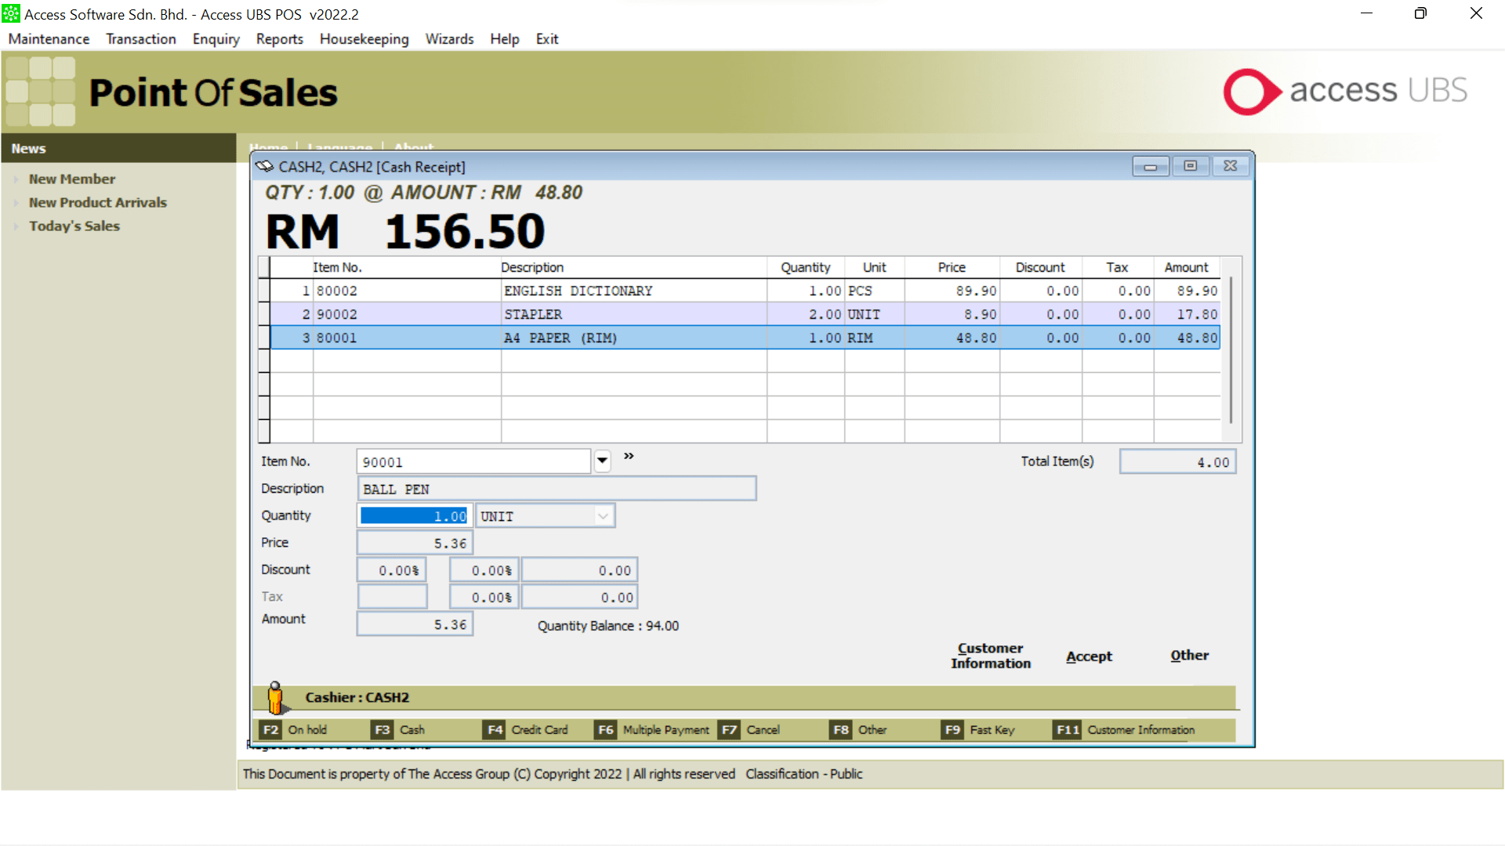The width and height of the screenshot is (1505, 846).
Task: Click F11 Customer Information icon
Action: 1068,730
